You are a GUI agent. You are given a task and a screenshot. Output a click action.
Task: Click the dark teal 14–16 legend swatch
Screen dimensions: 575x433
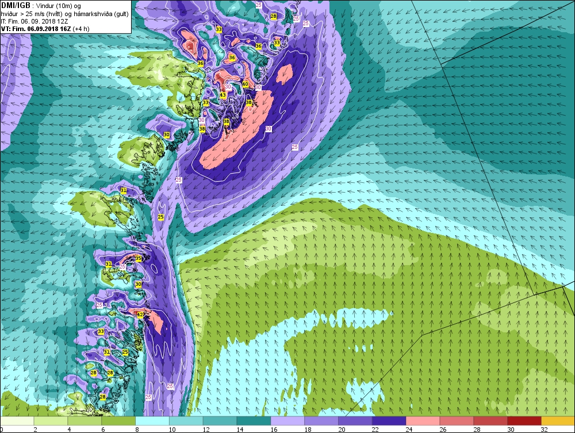(x=254, y=421)
